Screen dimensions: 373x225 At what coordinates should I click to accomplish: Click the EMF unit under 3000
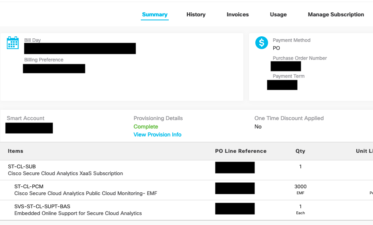pyautogui.click(x=300, y=193)
